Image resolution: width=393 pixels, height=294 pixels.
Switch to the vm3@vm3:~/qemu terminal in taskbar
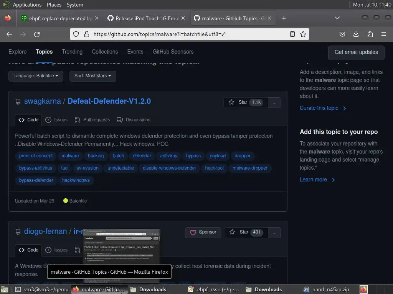[41, 289]
